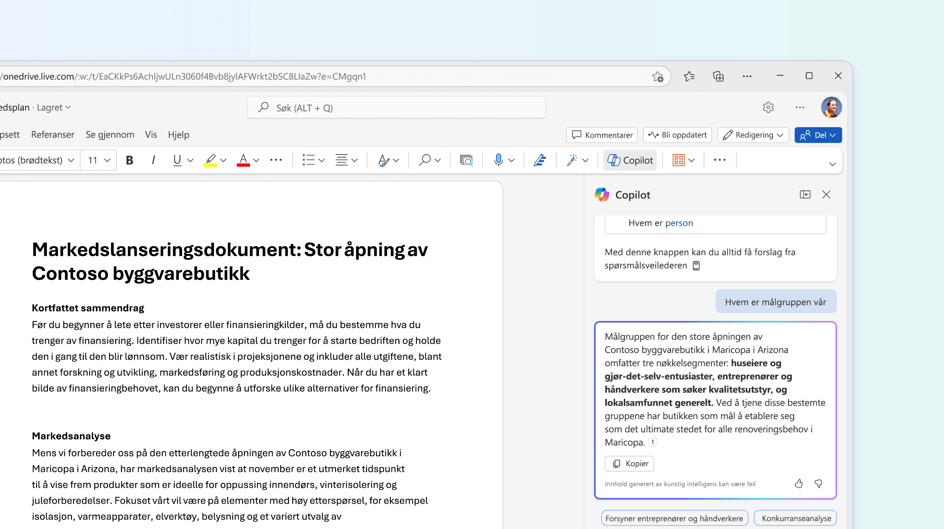
Task: Add this page to favorites star
Action: coord(658,77)
